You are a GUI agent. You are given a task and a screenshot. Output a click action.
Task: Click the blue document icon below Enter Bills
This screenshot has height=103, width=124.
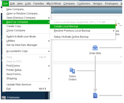(x=95, y=96)
